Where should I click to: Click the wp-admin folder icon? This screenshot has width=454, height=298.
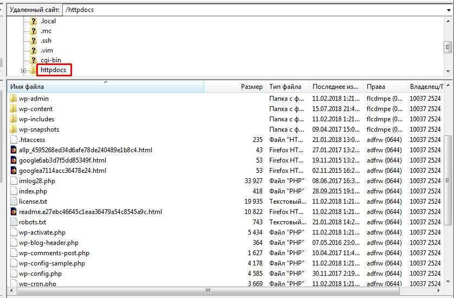14,99
